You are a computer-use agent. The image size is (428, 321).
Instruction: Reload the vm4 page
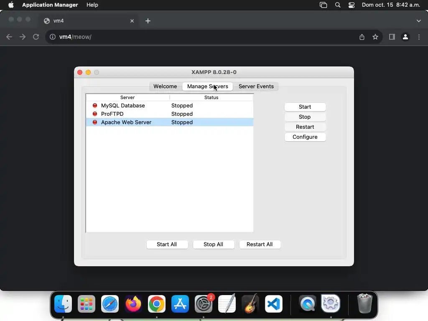(36, 37)
